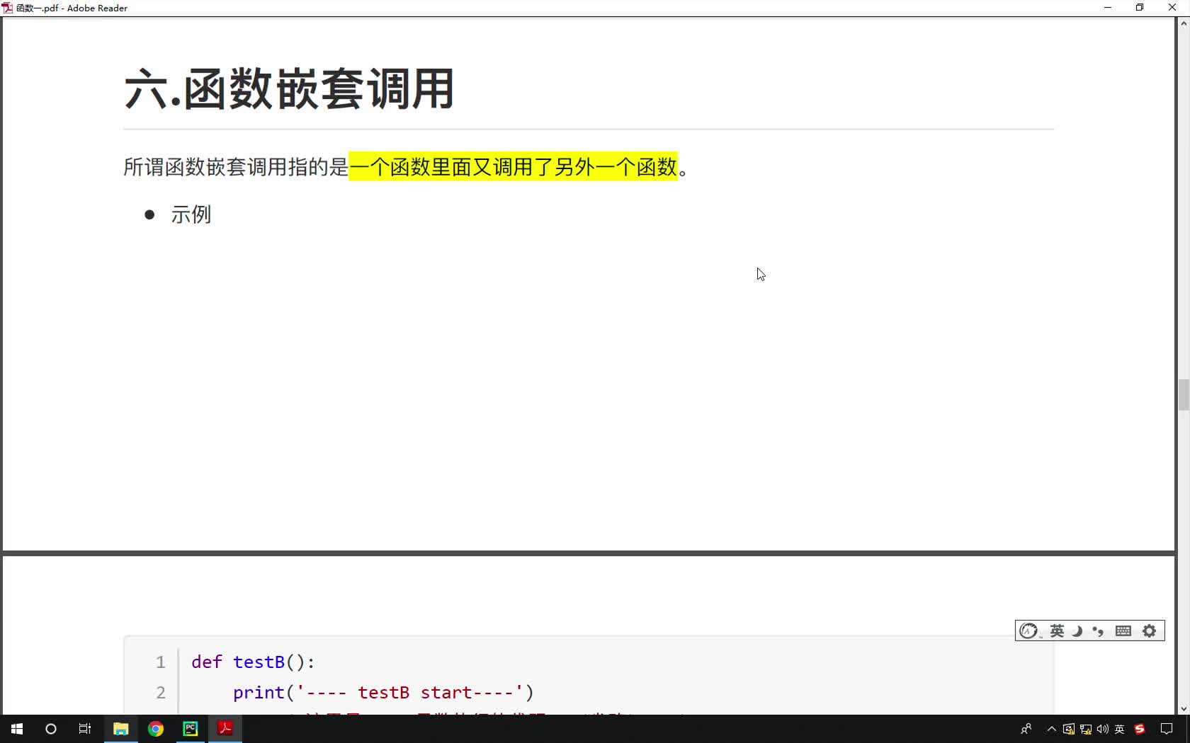Image resolution: width=1190 pixels, height=743 pixels.
Task: Click taskbar 英 input language indicator
Action: coord(1120,729)
